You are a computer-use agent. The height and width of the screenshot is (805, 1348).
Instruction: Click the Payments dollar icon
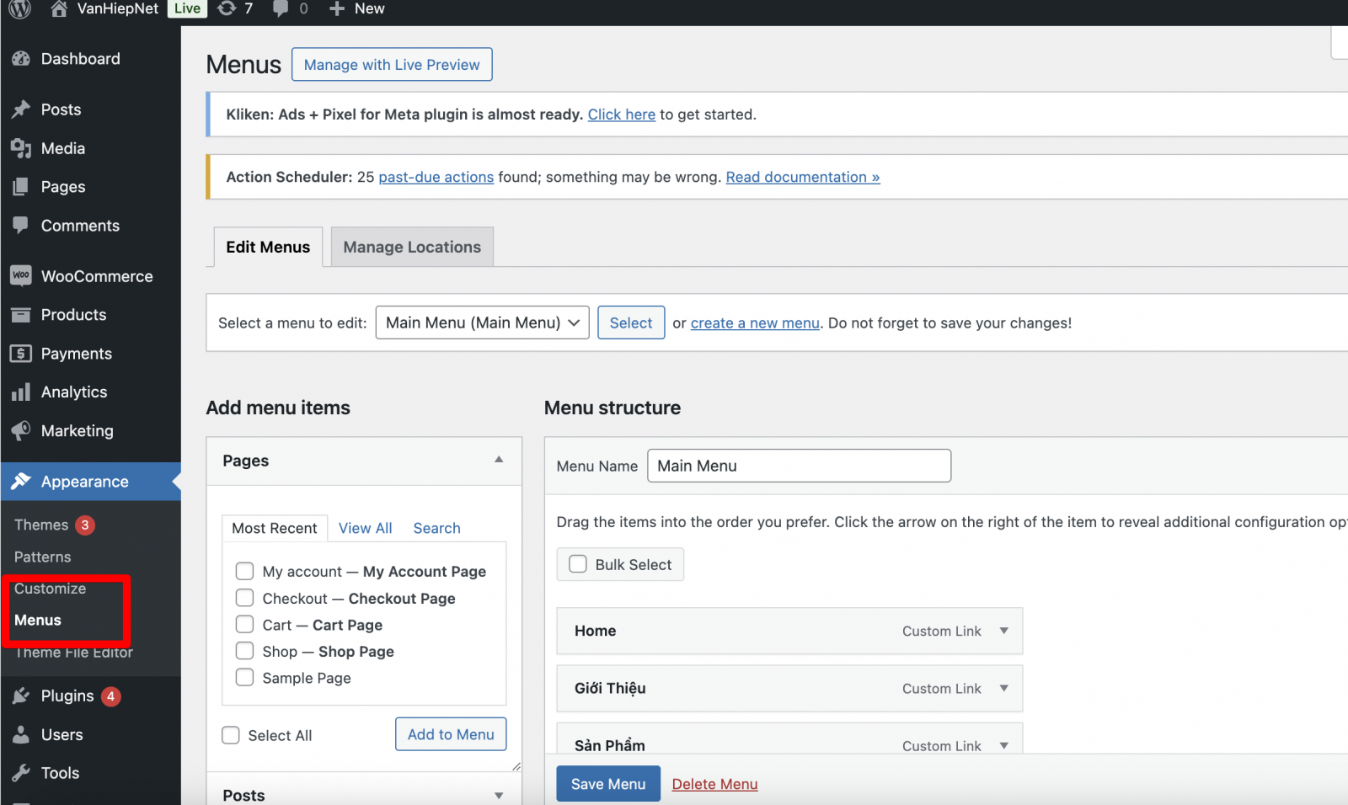point(21,354)
